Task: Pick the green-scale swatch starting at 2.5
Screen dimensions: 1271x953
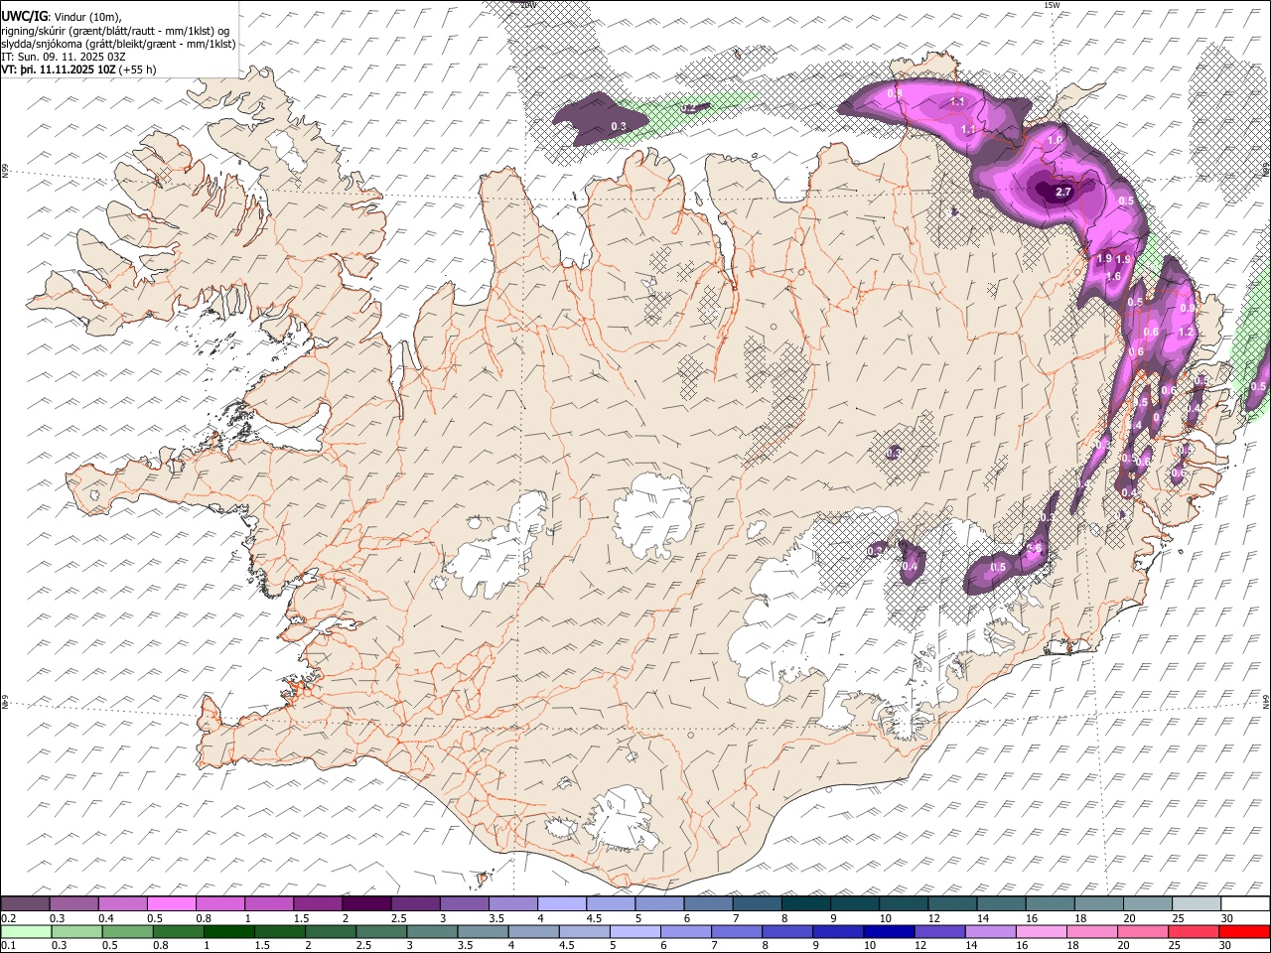Action: (x=380, y=931)
